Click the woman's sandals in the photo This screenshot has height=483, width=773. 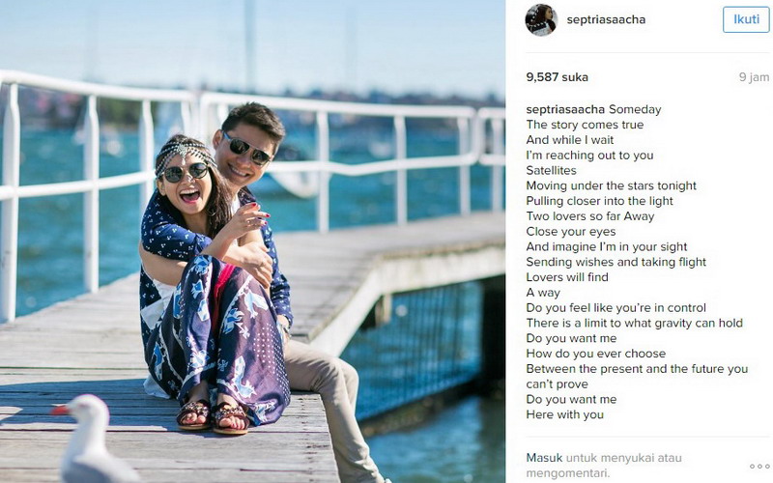pos(213,415)
